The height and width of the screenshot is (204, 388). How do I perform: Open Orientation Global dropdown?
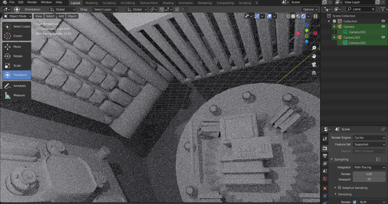point(63,9)
